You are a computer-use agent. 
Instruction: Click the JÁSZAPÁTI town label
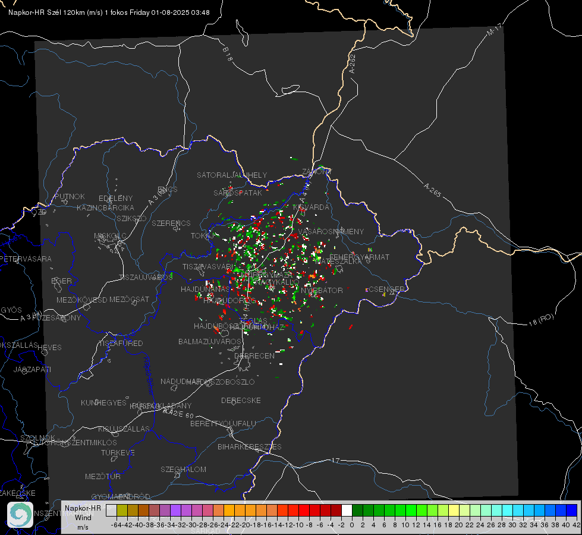tap(32, 369)
